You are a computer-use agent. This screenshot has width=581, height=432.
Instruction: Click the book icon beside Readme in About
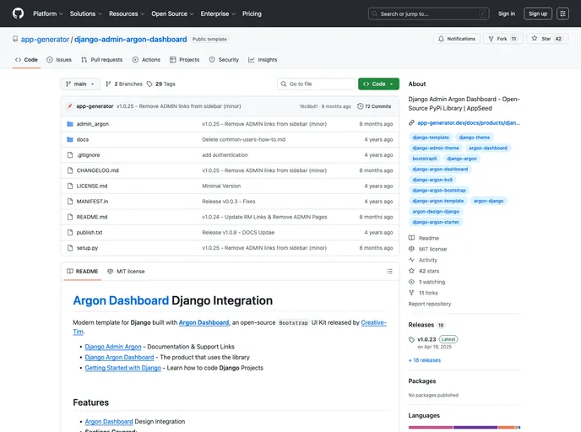click(411, 238)
